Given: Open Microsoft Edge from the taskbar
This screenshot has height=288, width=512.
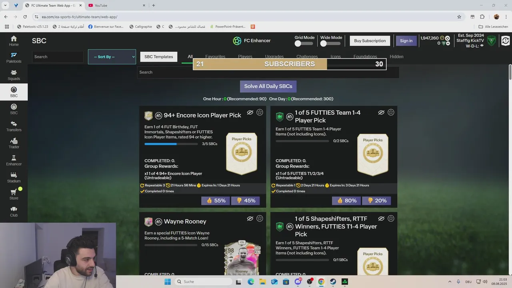Looking at the screenshot, I should (250, 282).
